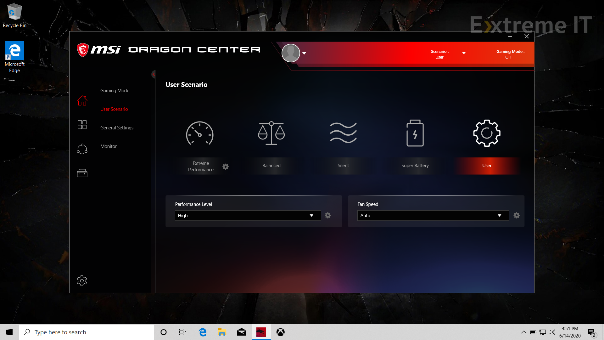Go to Monitor menu item
Image resolution: width=604 pixels, height=340 pixels.
click(109, 146)
